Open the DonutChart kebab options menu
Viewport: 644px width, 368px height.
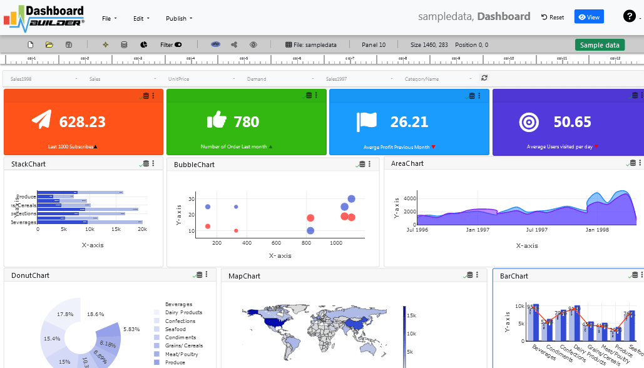206,275
